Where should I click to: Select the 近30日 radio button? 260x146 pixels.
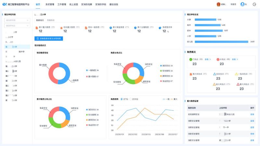tap(131, 99)
